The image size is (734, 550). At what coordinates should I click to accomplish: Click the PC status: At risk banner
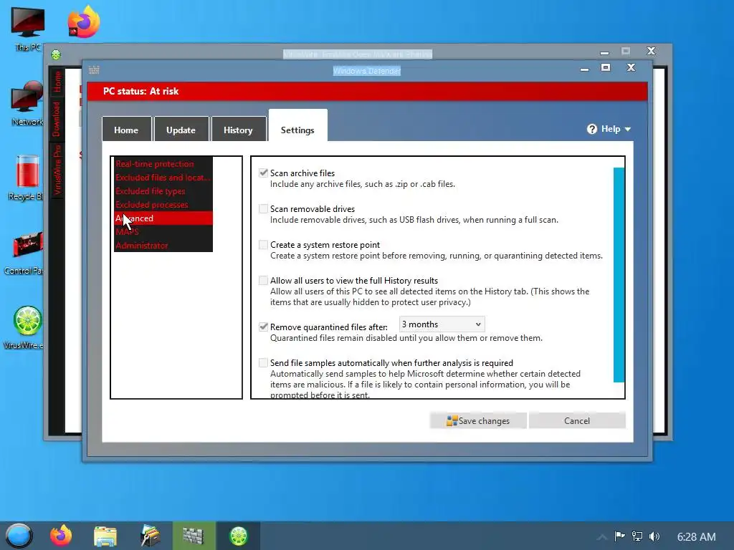(x=368, y=91)
